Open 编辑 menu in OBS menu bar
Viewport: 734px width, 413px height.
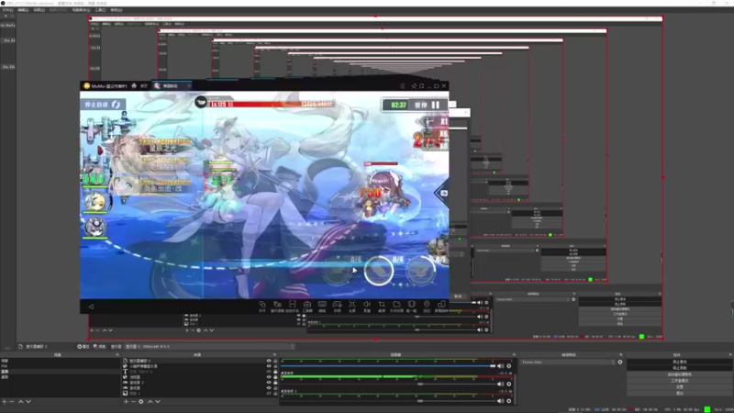[22, 10]
